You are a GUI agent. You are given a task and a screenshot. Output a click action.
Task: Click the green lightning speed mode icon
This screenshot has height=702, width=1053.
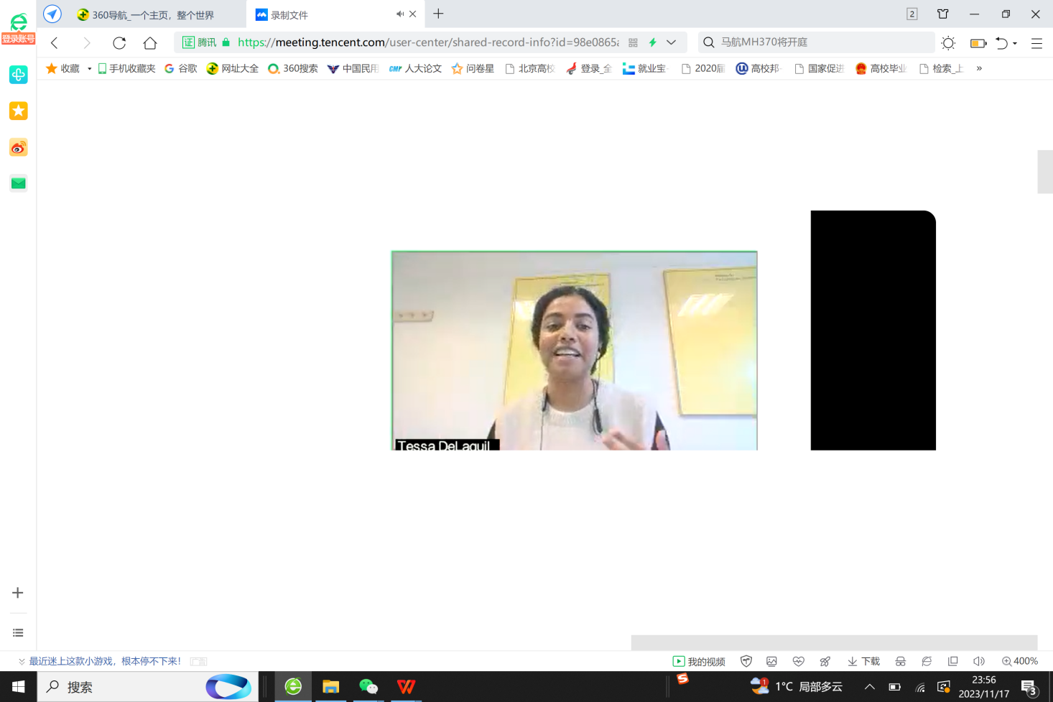tap(653, 42)
